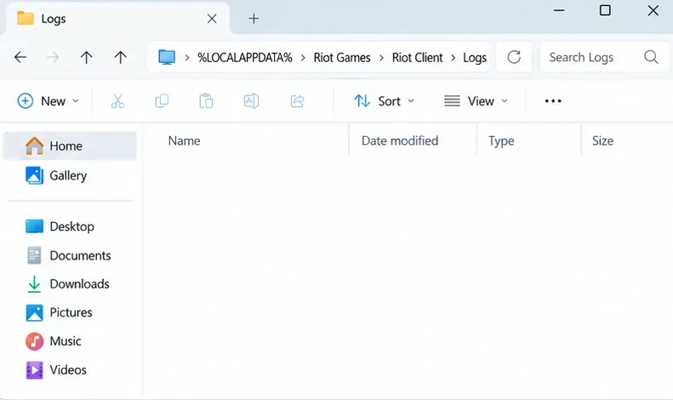Viewport: 673px width, 400px height.
Task: Go back using the left arrow
Action: click(x=20, y=57)
